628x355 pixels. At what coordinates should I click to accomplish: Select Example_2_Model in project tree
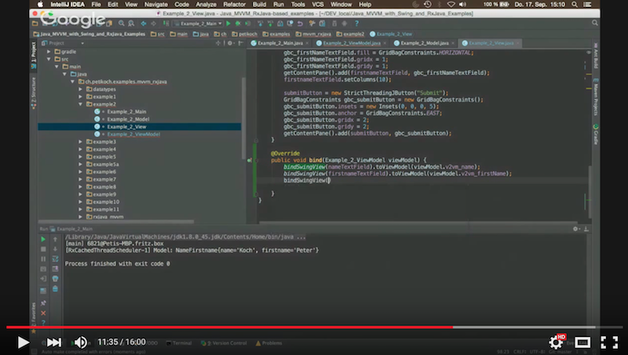(x=128, y=119)
